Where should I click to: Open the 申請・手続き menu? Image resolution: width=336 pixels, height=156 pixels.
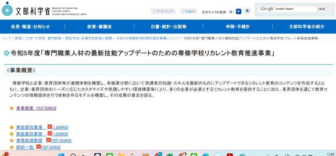pyautogui.click(x=238, y=27)
